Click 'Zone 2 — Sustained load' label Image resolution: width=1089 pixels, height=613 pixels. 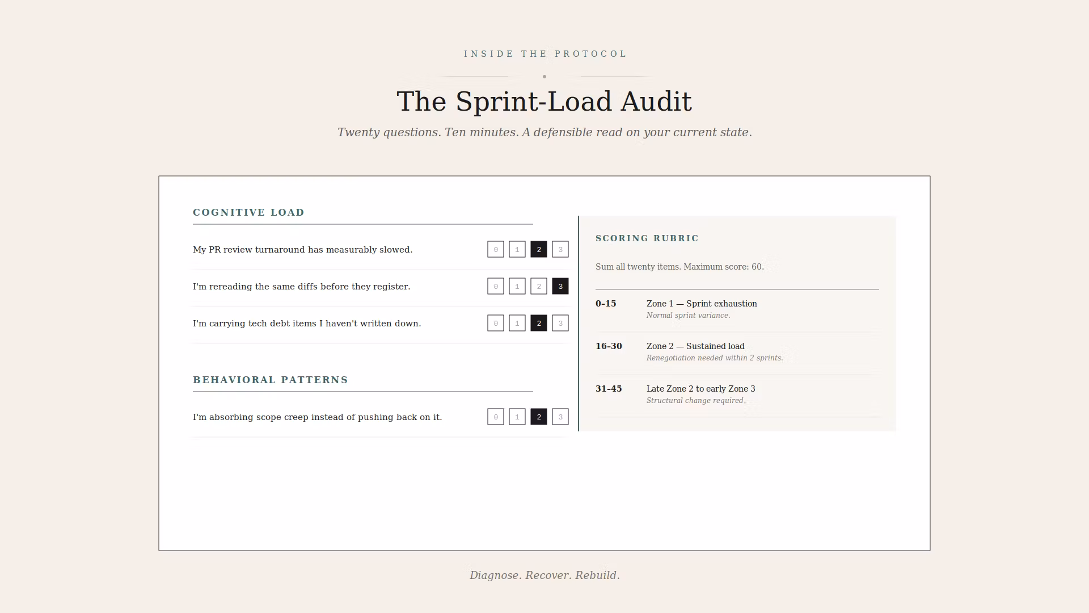click(695, 346)
